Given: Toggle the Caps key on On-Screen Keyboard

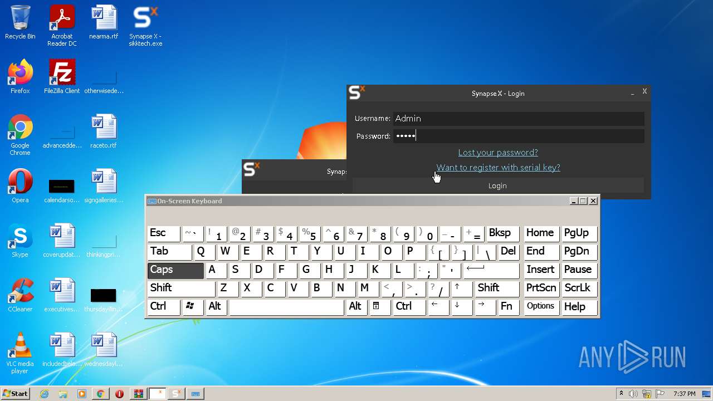Looking at the screenshot, I should click(x=175, y=270).
